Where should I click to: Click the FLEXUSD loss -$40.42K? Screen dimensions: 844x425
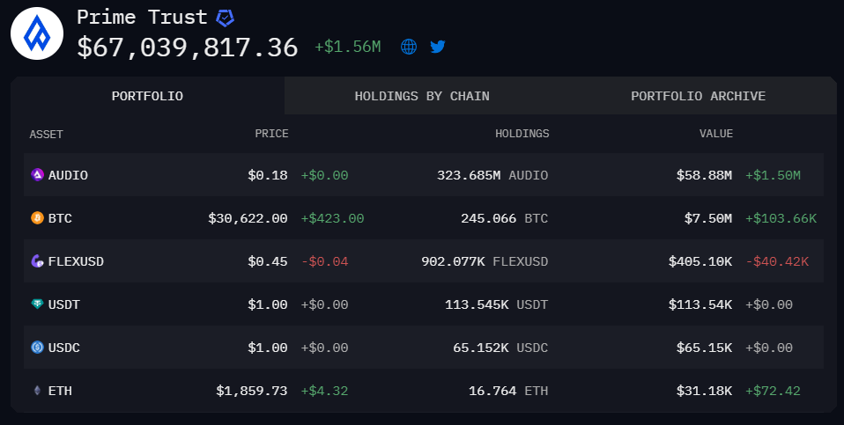pyautogui.click(x=777, y=261)
